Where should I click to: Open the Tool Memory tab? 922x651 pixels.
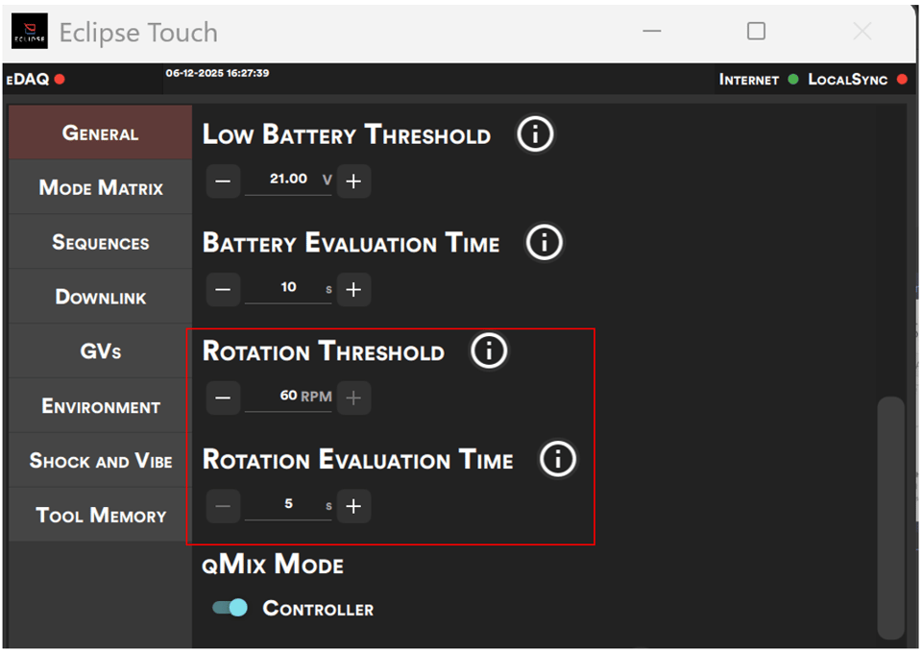[101, 516]
